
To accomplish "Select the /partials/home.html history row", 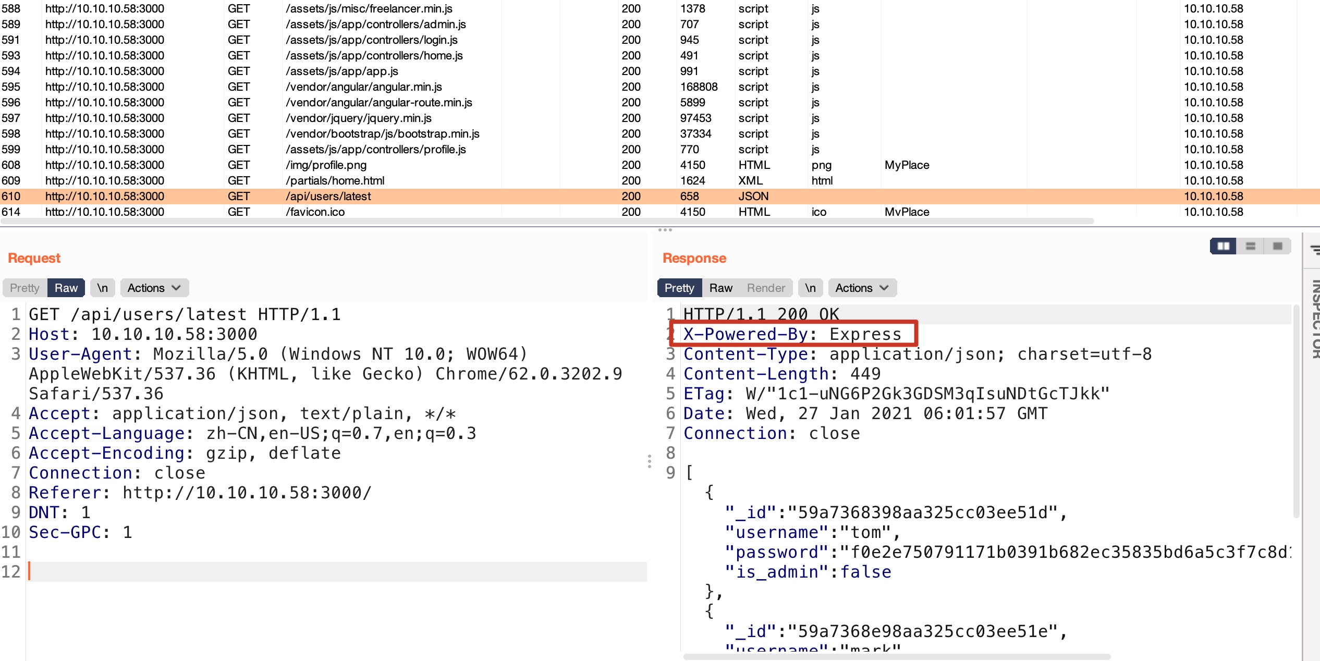I will coord(335,181).
